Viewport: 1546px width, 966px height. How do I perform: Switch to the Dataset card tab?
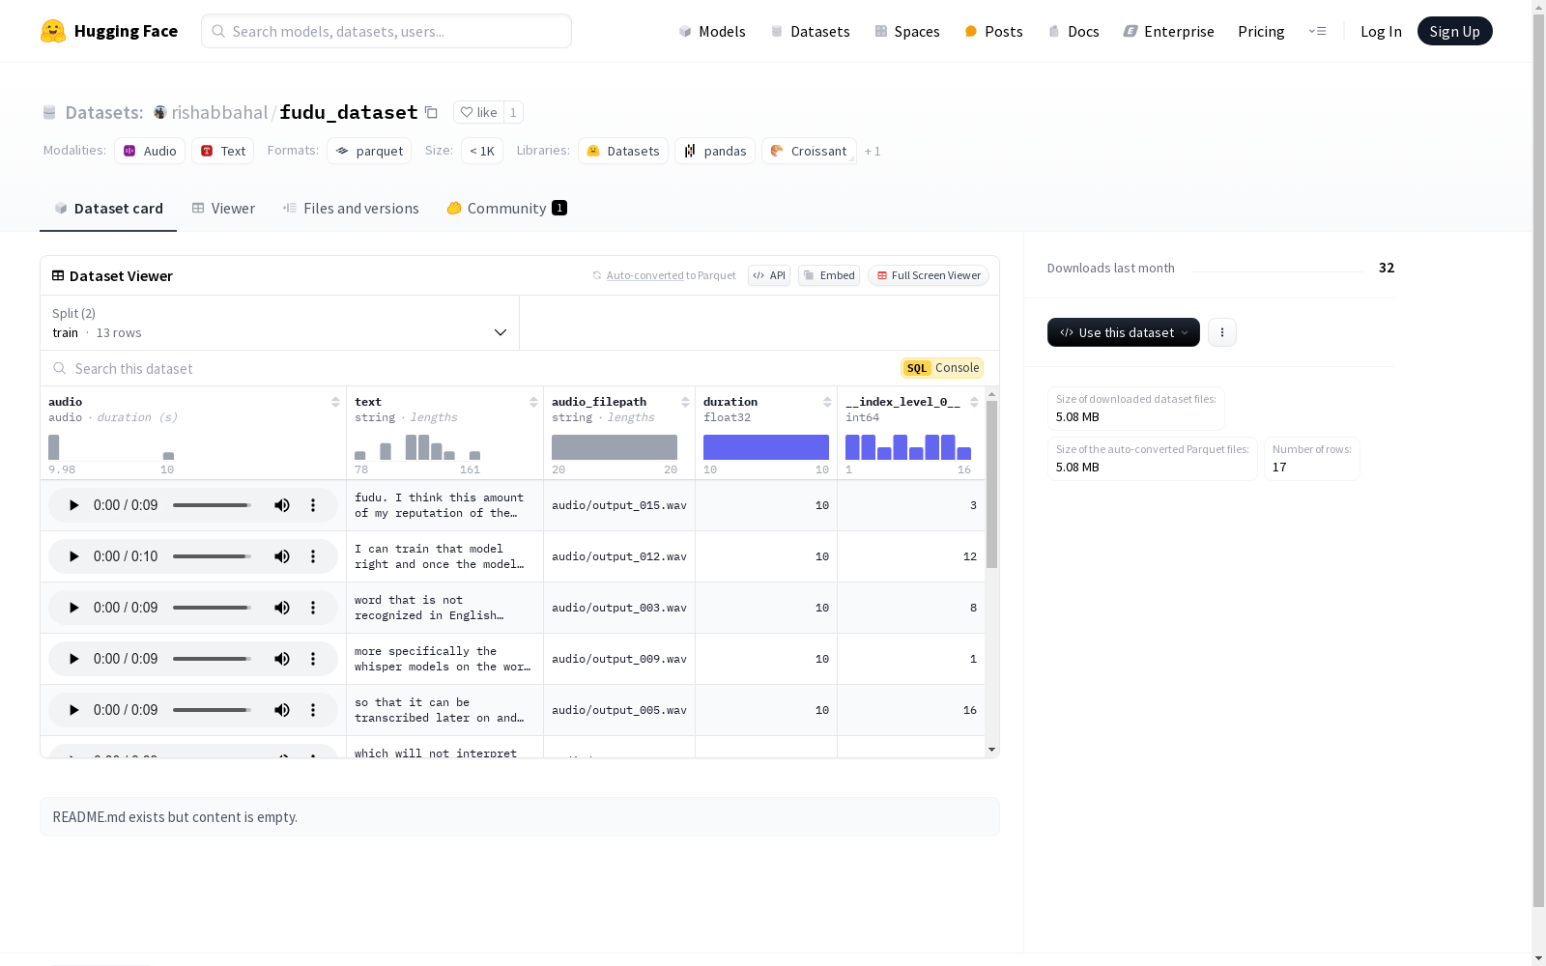click(108, 209)
